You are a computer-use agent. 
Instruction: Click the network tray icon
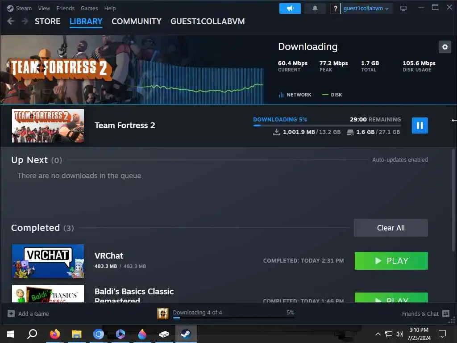(389, 334)
